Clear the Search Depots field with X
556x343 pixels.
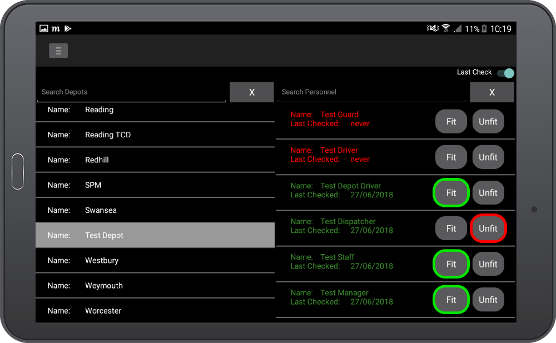coord(251,92)
